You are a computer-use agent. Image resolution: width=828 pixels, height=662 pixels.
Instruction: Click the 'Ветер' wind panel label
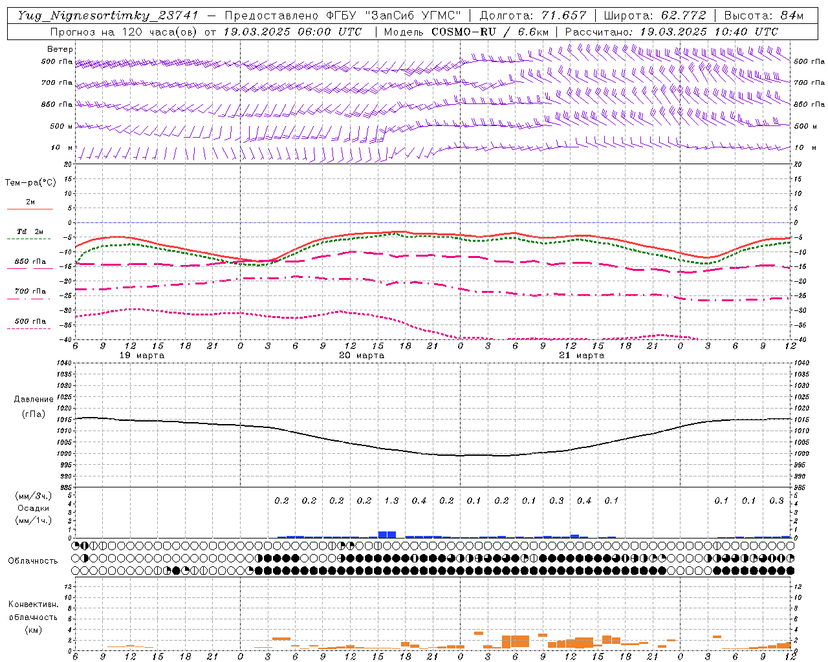pos(60,49)
